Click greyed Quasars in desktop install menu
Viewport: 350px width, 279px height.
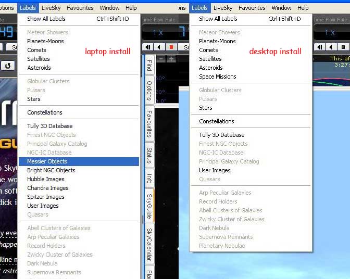251,179
